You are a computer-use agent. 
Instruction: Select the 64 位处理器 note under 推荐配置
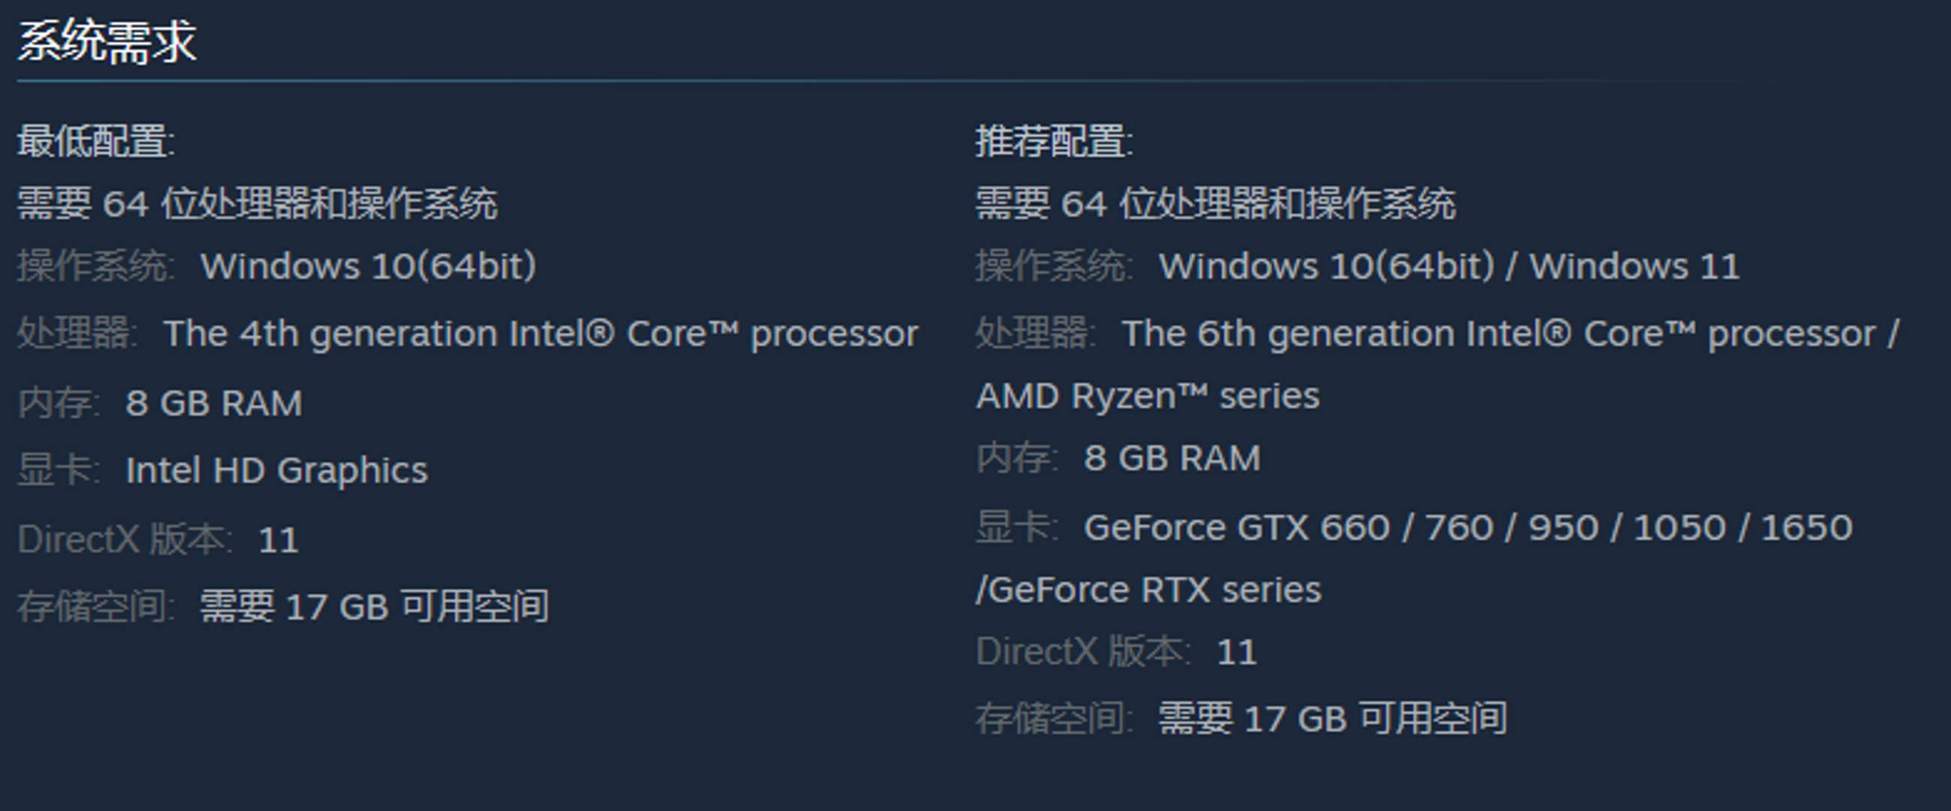point(1215,204)
